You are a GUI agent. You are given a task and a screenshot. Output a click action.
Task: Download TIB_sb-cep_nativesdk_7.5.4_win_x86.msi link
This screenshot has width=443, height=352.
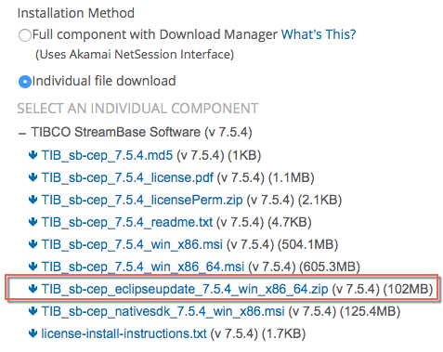click(x=163, y=311)
